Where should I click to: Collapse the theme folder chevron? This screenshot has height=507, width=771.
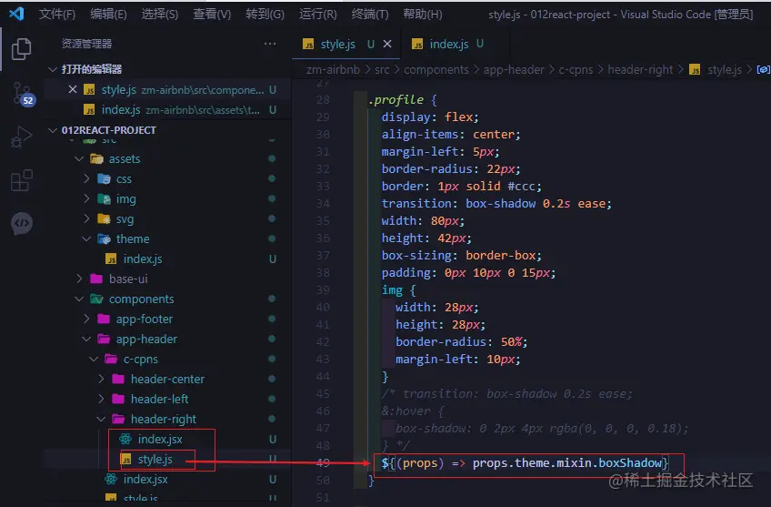(x=86, y=238)
